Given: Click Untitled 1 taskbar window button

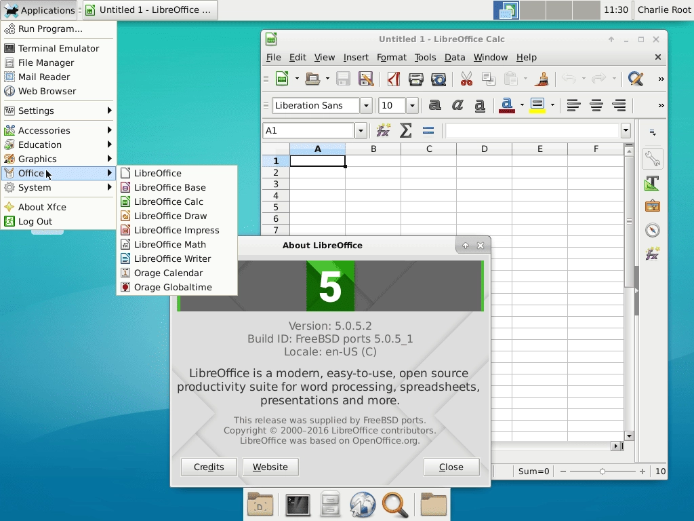Looking at the screenshot, I should [x=150, y=9].
